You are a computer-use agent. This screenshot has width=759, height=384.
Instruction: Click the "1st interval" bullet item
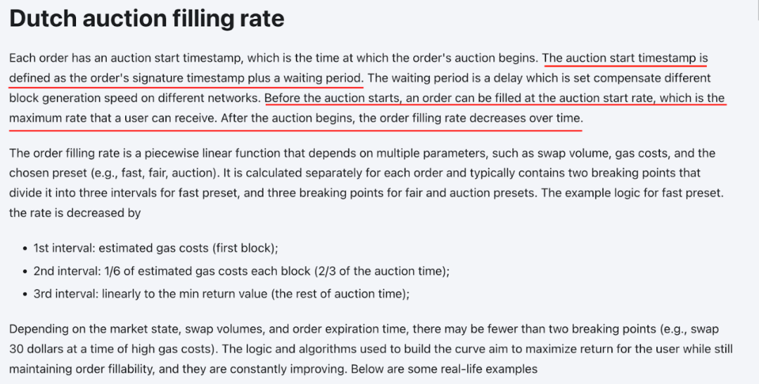click(155, 248)
